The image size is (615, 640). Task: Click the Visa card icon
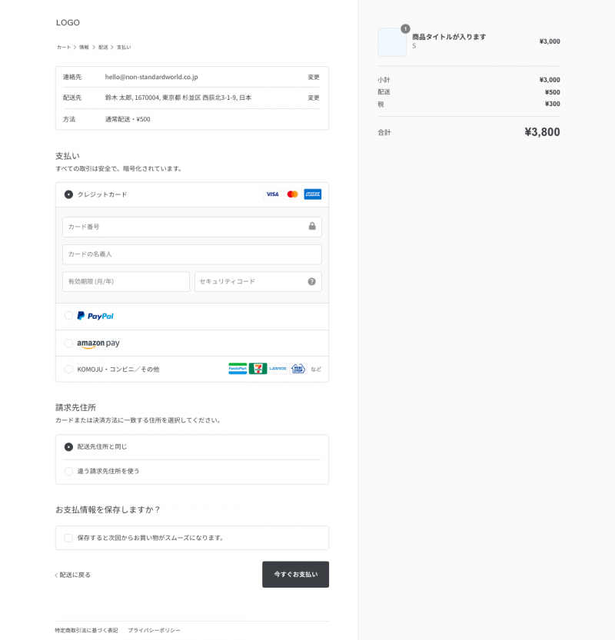[272, 194]
